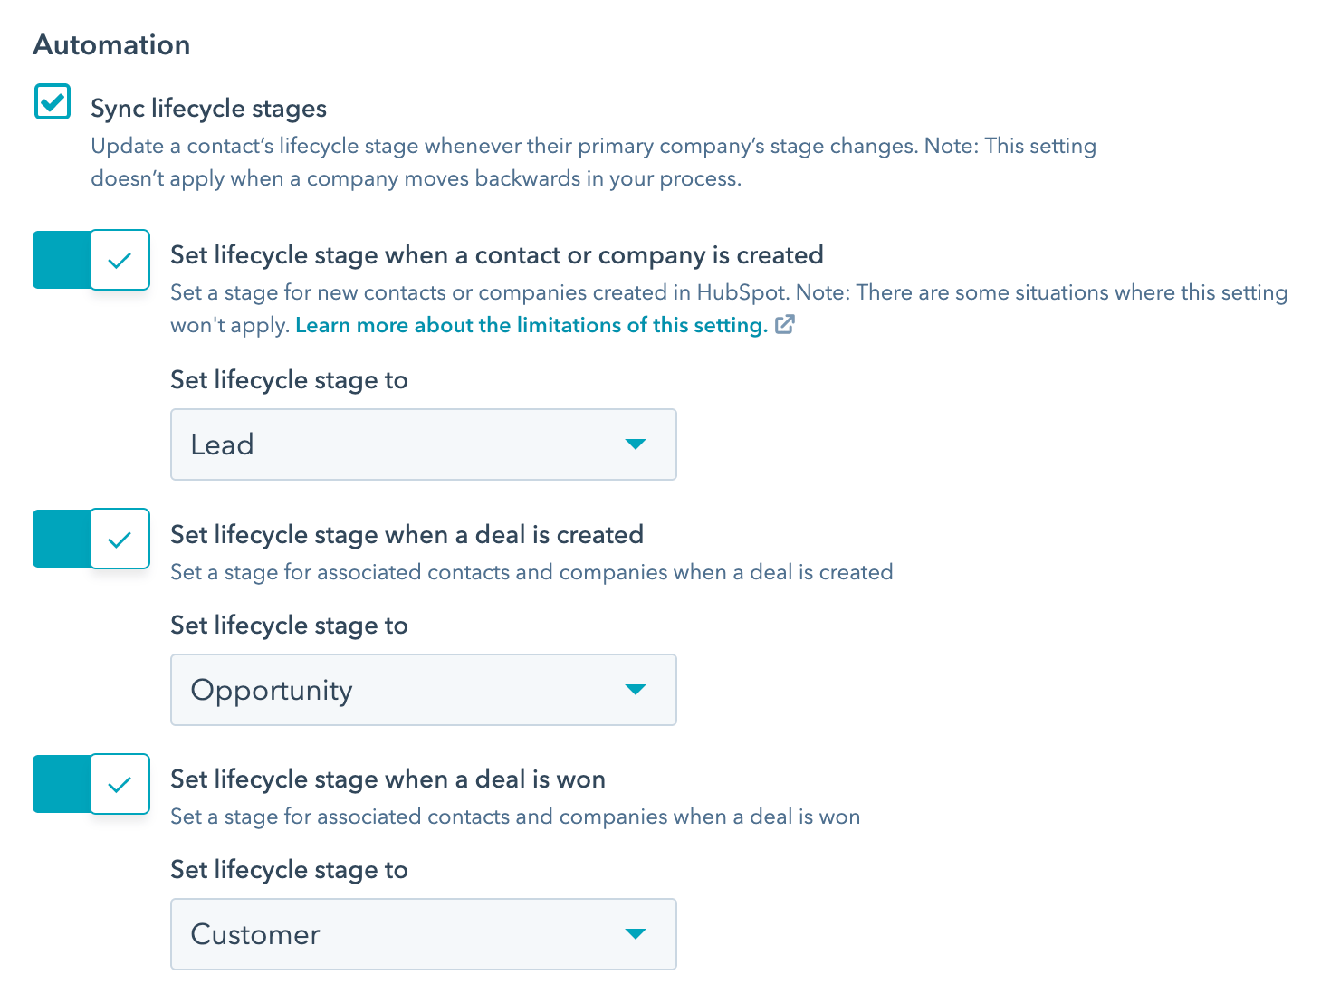Screen dimensions: 1340x1003
Task: Click the Sync lifecycle stages label text
Action: click(208, 108)
